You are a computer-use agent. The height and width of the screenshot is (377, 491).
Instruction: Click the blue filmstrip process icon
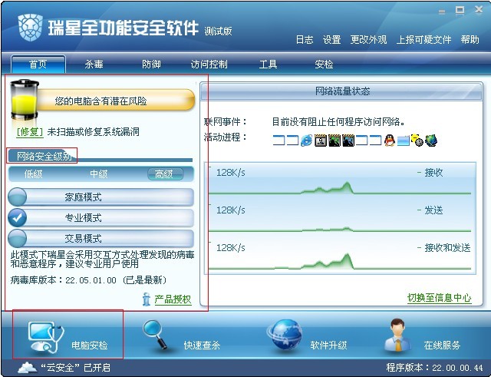(348, 140)
